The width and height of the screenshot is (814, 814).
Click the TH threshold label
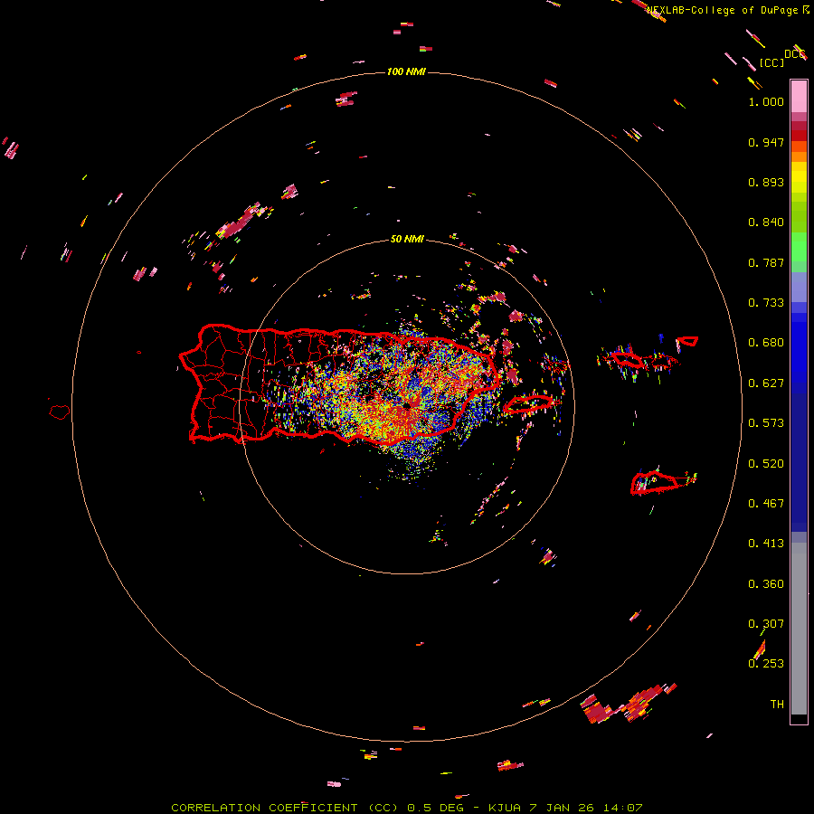coord(777,705)
